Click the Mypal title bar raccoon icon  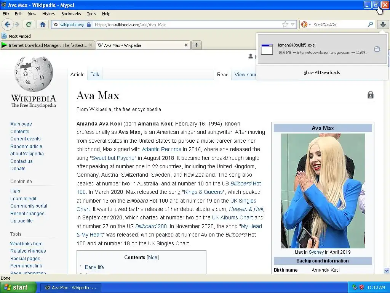point(4,5)
